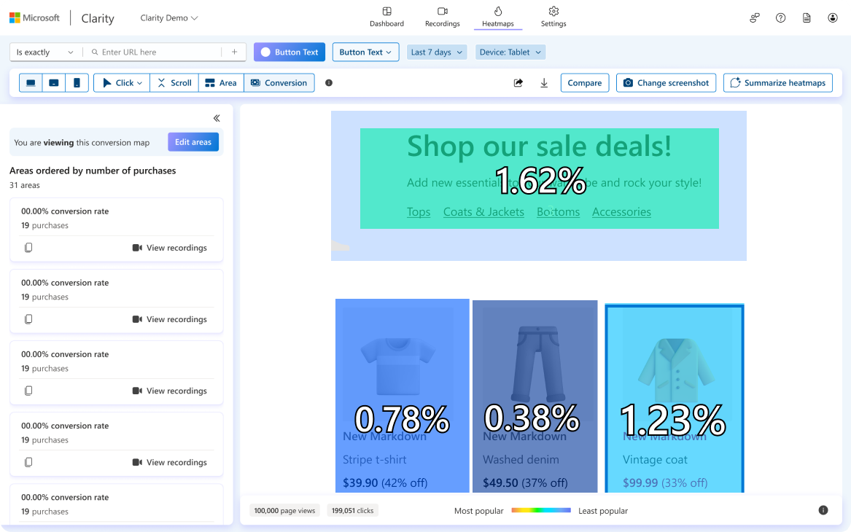The height and width of the screenshot is (532, 851).
Task: Select the tablet device view
Action: [x=54, y=83]
